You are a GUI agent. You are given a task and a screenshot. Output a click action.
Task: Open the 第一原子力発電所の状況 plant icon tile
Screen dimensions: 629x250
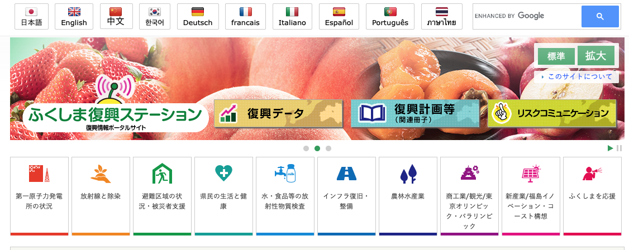tap(39, 196)
